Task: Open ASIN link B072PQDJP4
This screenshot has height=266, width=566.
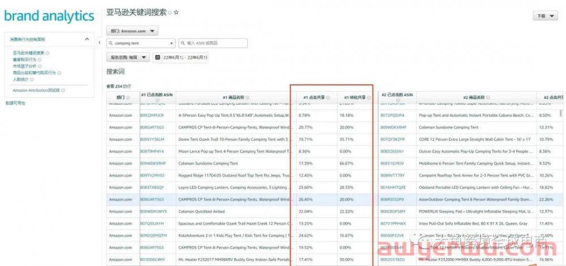Action: [392, 115]
